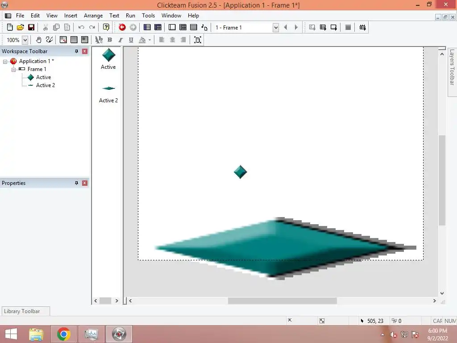Open the Library Toolbar tab
This screenshot has height=343, width=457.
(x=25, y=311)
